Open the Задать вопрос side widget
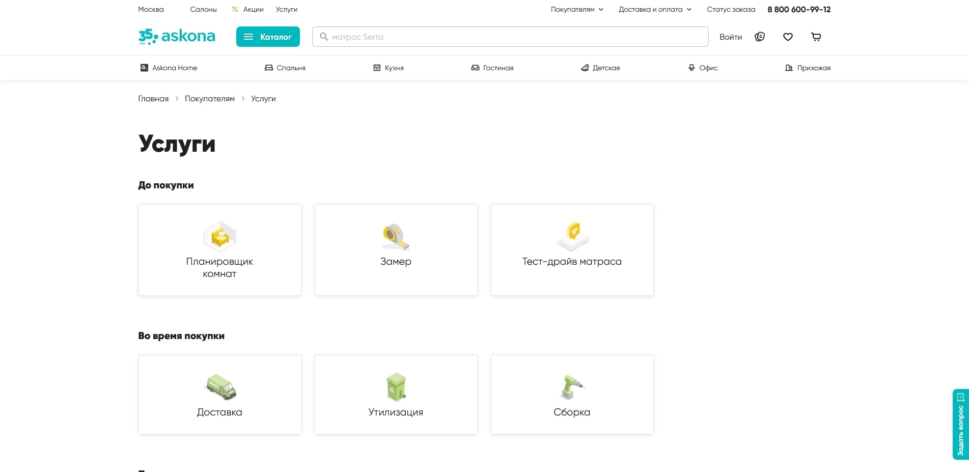The width and height of the screenshot is (969, 472). click(x=960, y=424)
